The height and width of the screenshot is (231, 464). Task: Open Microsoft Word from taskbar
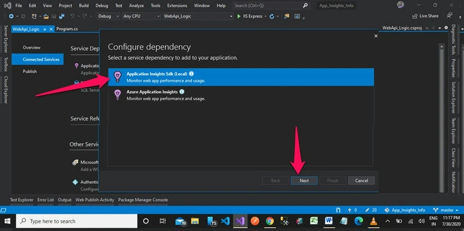click(329, 221)
